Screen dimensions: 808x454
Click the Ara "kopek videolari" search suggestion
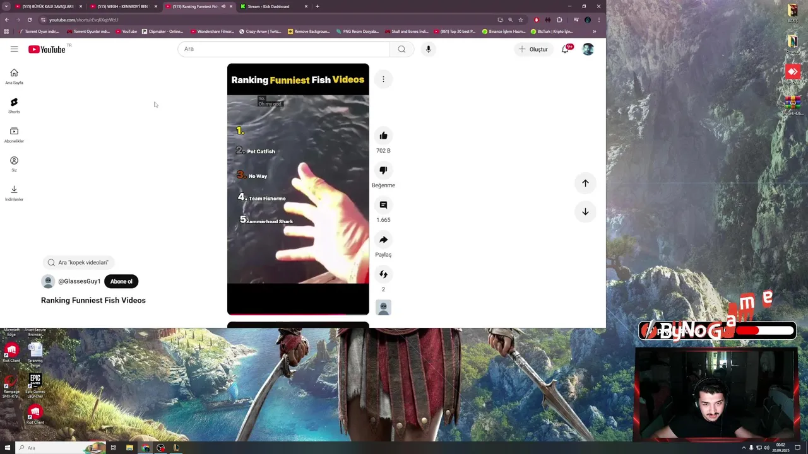coord(78,262)
